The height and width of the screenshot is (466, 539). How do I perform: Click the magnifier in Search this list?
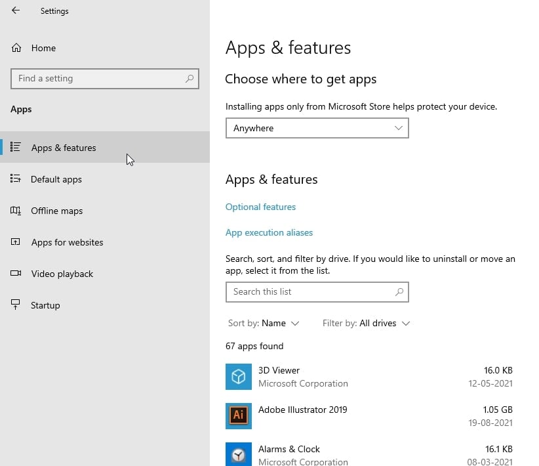399,292
